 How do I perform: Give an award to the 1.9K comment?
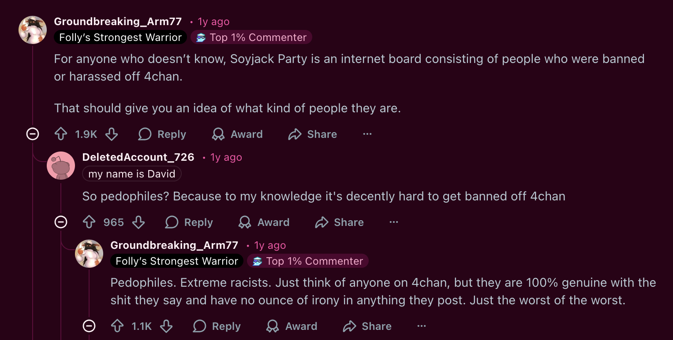point(237,134)
